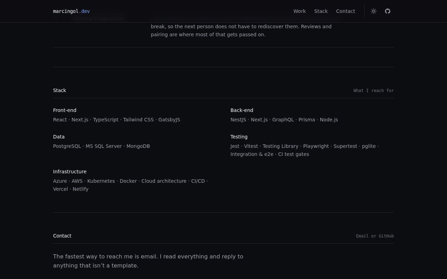Select the Data category heading
Screen dimensions: 447x279
click(x=59, y=137)
